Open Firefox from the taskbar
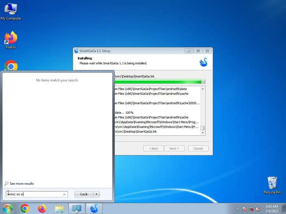Viewport: 286px width, 214px height. (x=42, y=208)
